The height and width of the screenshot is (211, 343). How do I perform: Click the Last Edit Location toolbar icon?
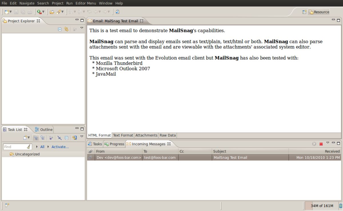pyautogui.click(x=89, y=12)
